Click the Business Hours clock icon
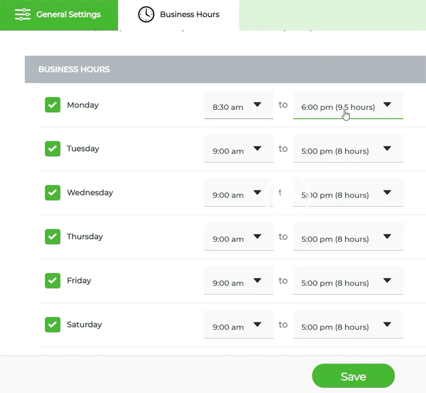This screenshot has height=393, width=426. [146, 14]
